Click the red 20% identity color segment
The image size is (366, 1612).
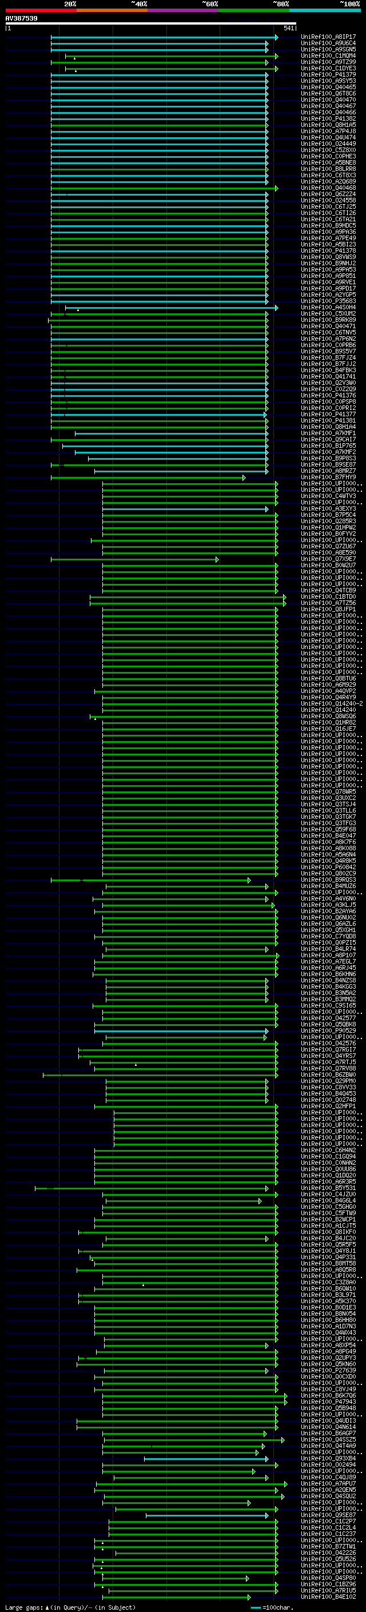pyautogui.click(x=41, y=10)
